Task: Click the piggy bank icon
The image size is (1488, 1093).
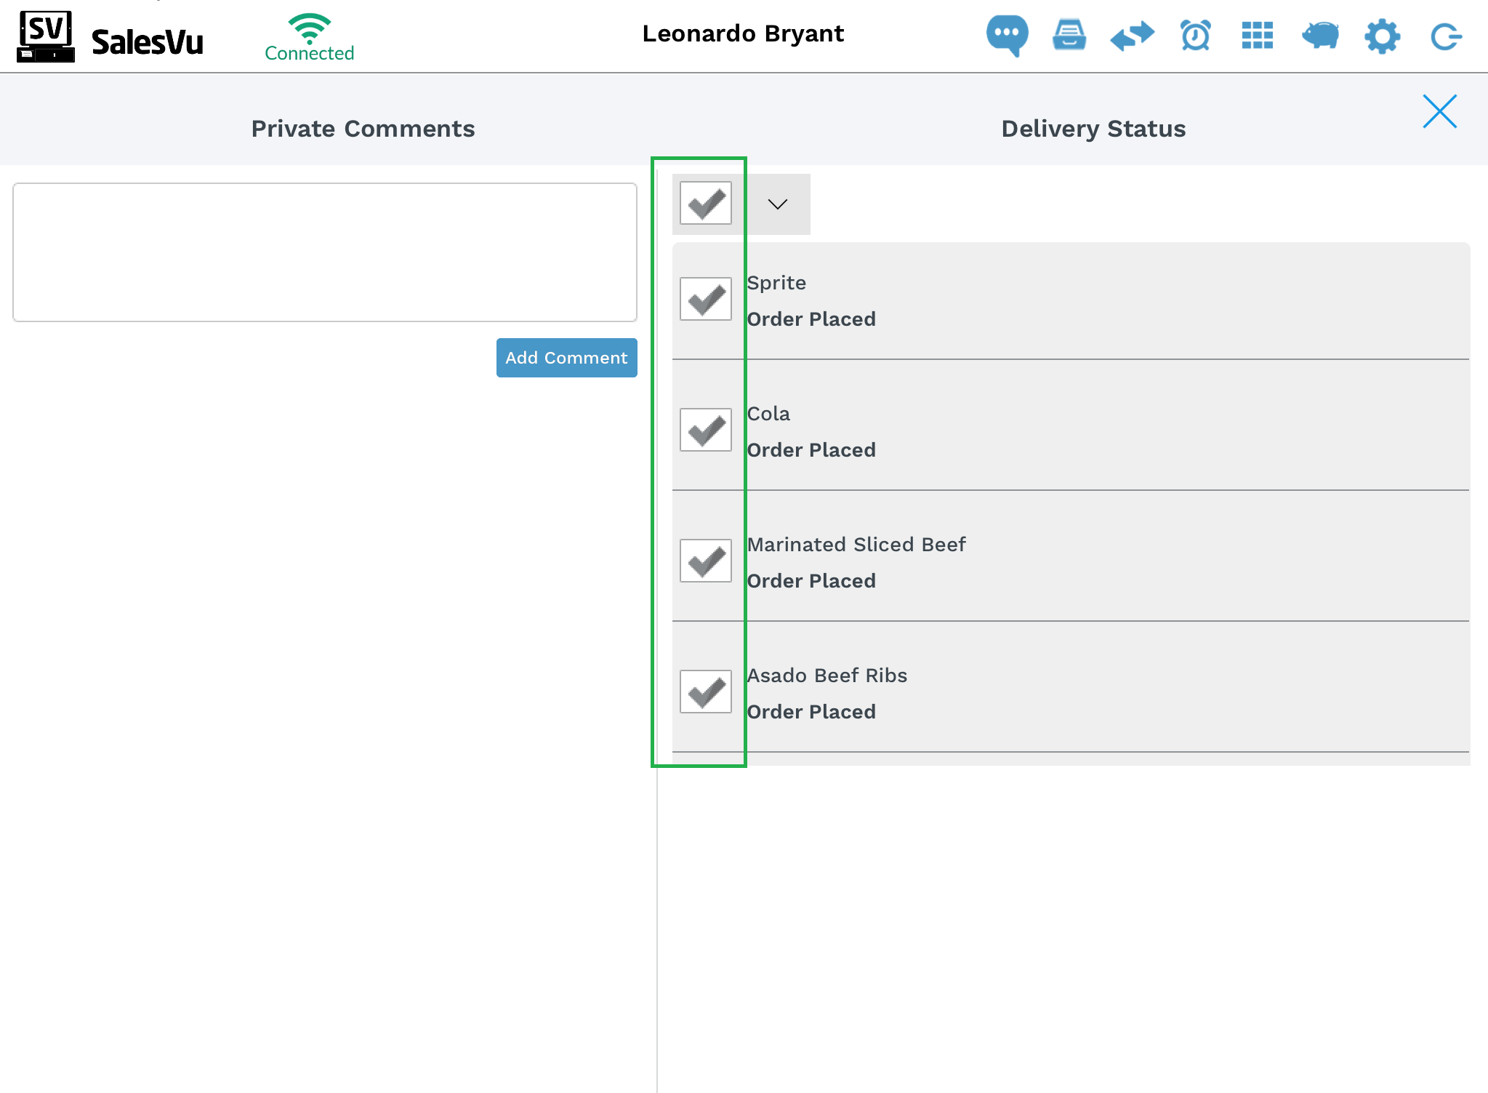Action: (1319, 35)
